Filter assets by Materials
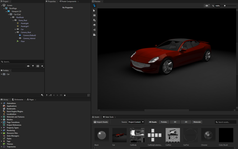This screenshot has height=149, width=238. click(x=197, y=122)
